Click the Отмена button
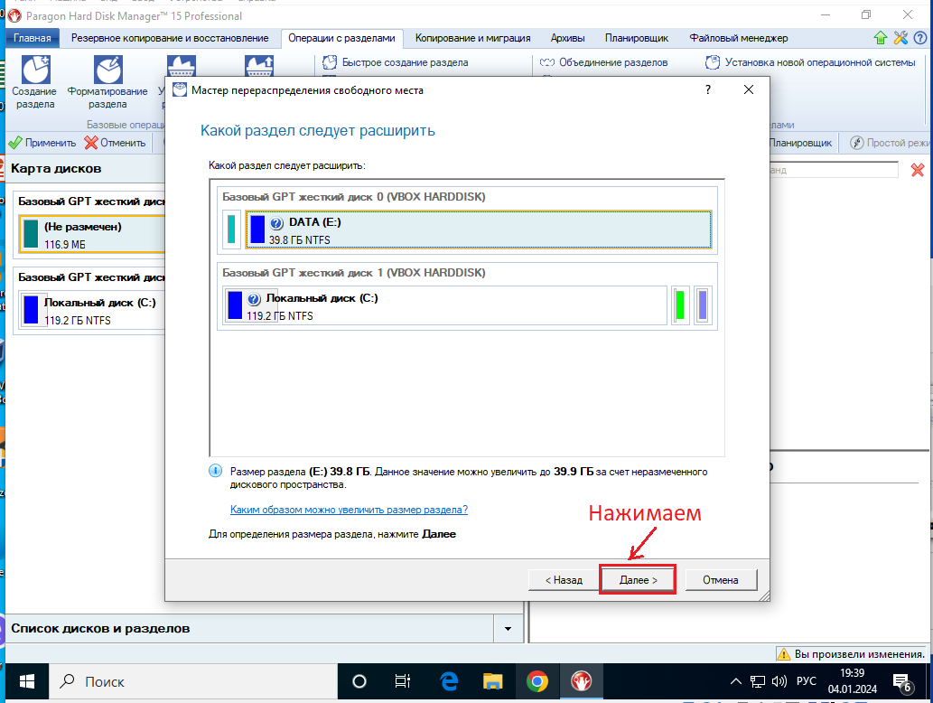The height and width of the screenshot is (703, 933). click(721, 580)
